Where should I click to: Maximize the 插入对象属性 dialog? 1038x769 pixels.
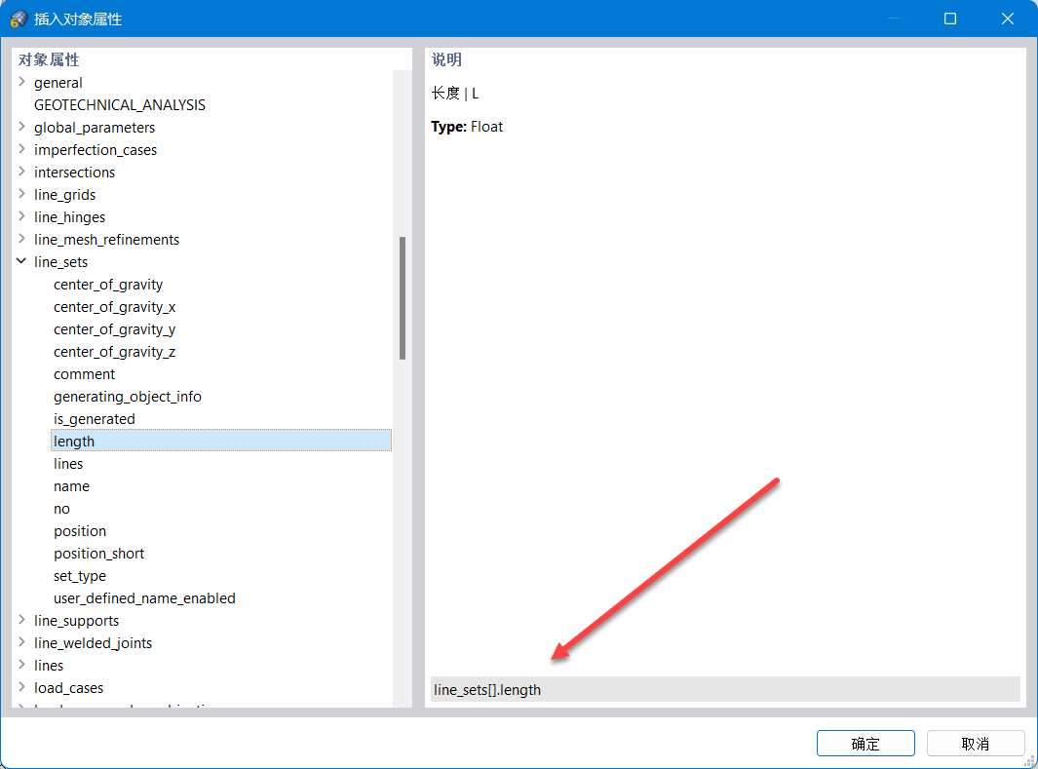click(x=950, y=19)
